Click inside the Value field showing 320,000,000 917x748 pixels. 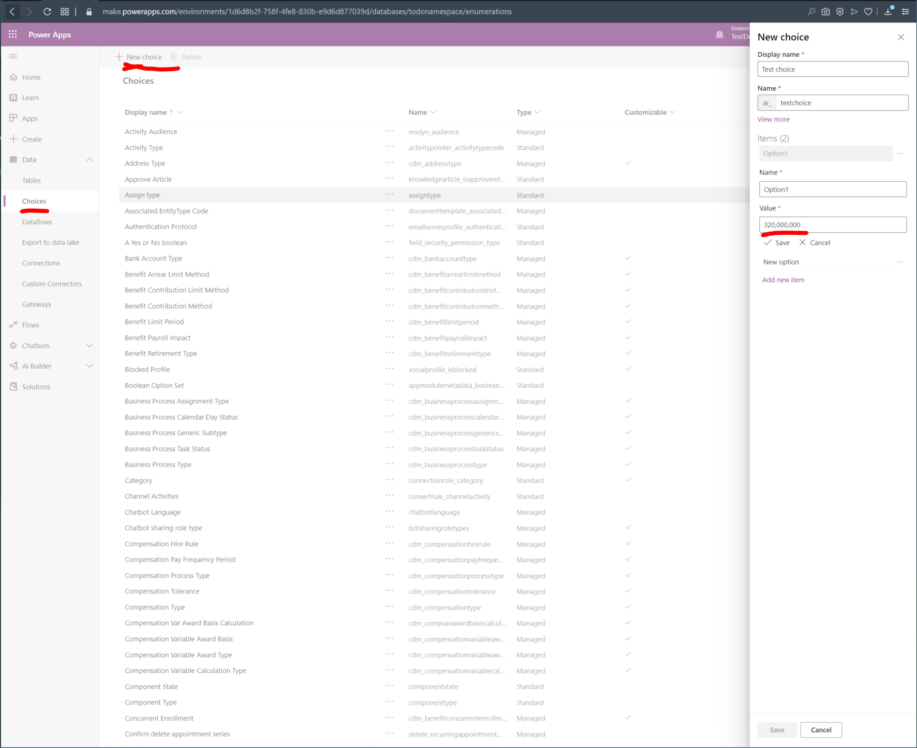832,224
